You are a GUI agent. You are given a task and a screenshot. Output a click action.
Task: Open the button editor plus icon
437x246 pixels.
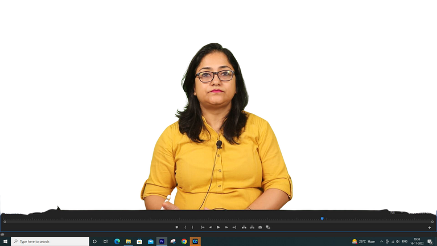[430, 228]
